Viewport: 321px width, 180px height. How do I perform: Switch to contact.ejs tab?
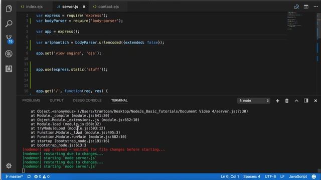(x=108, y=6)
